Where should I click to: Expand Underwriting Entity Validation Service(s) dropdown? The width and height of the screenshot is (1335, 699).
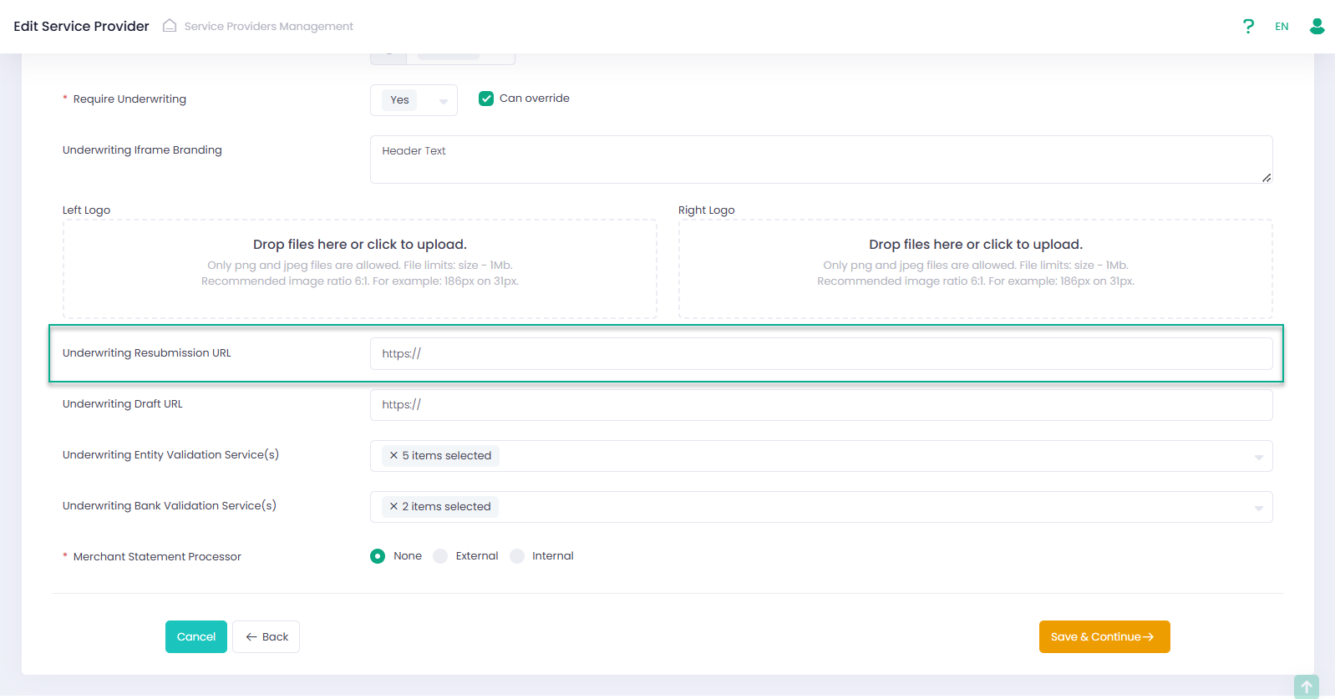coord(1258,457)
